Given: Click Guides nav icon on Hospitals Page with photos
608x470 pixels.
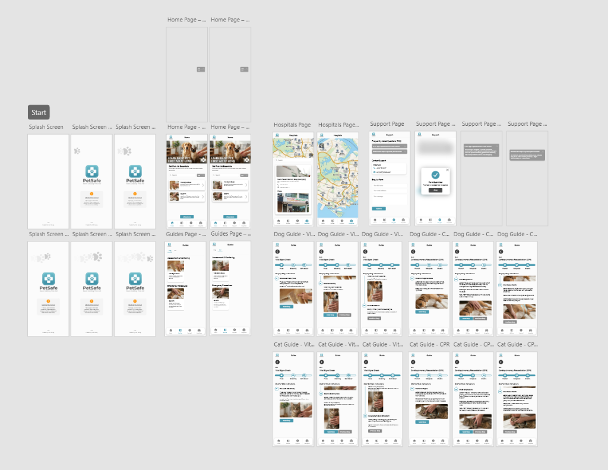Looking at the screenshot, I should [288, 221].
